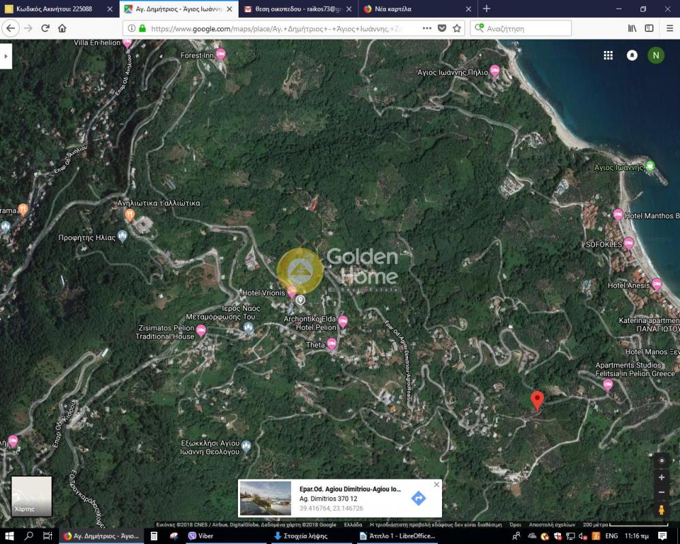Open the page actions three-dots menu
680x544 pixels.
426,29
